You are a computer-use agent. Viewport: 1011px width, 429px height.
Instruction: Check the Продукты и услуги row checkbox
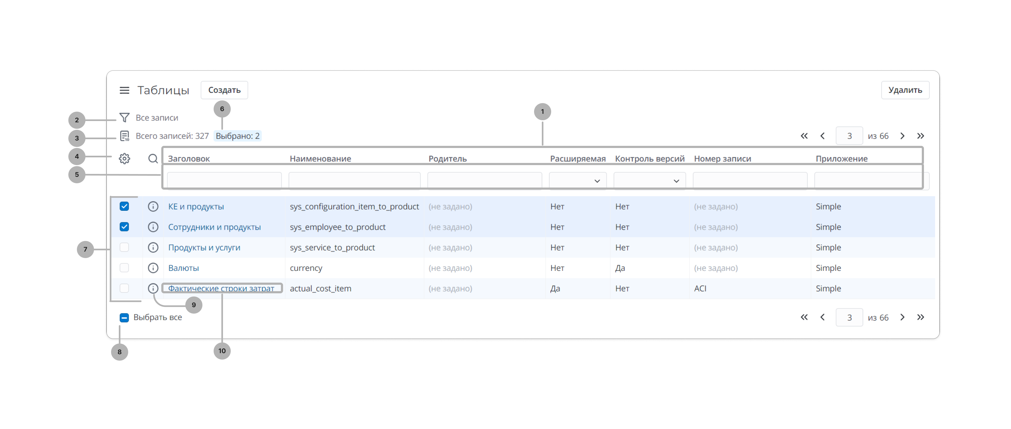(124, 247)
